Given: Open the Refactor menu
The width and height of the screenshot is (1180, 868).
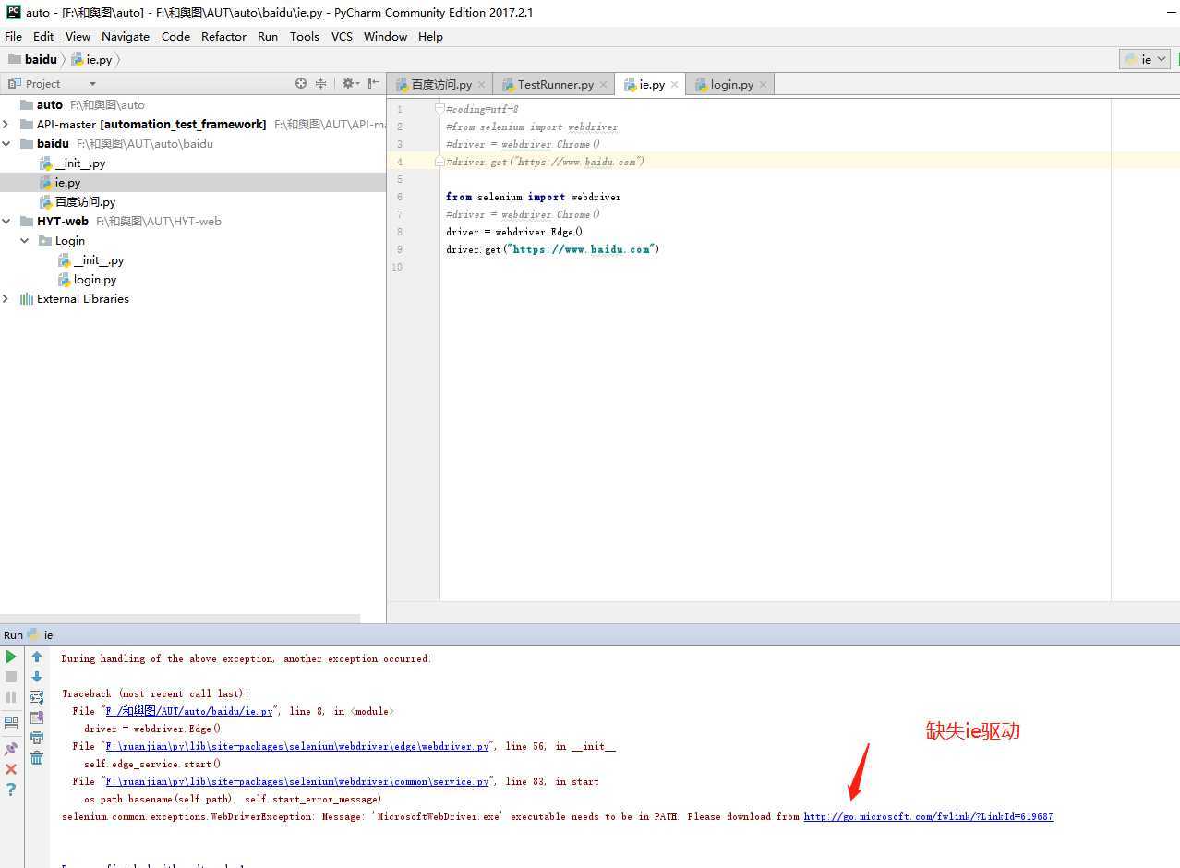Looking at the screenshot, I should click(223, 36).
